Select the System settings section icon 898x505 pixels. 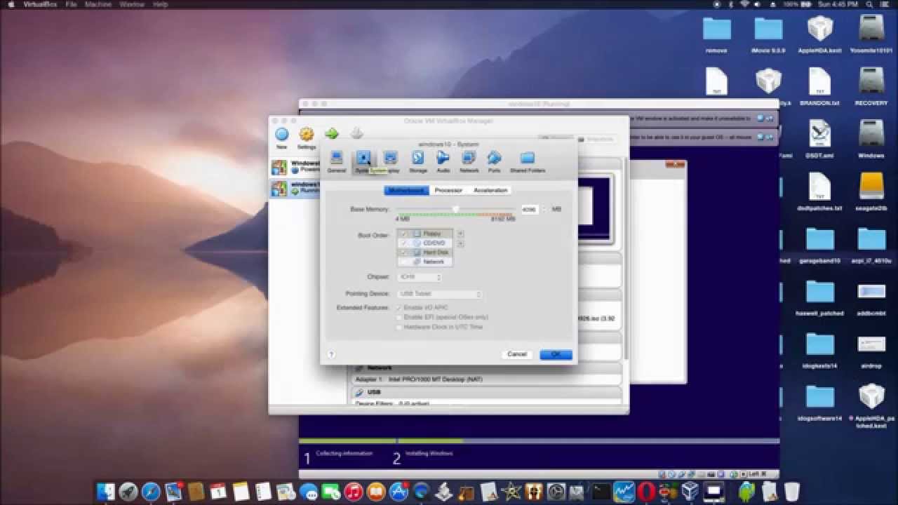coord(363,162)
